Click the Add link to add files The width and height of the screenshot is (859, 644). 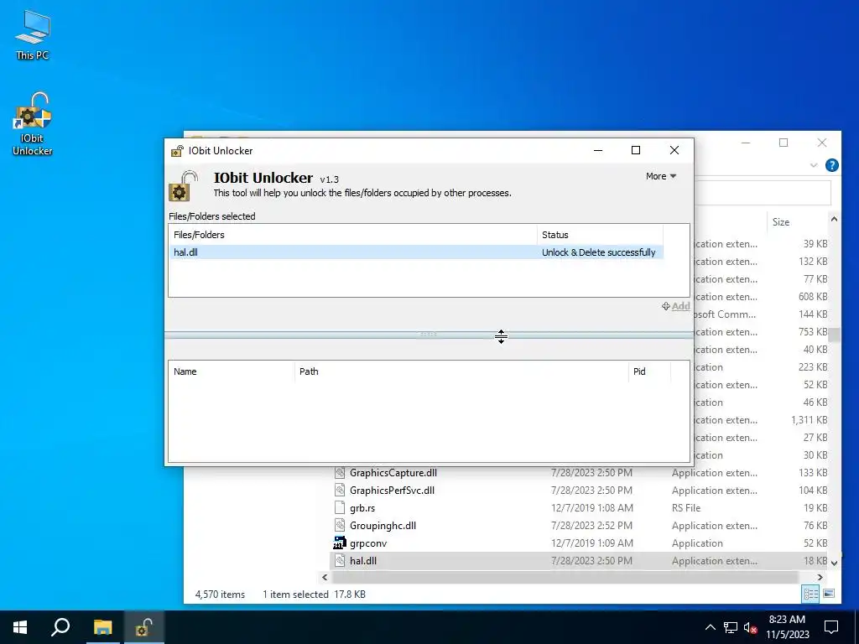tap(676, 306)
